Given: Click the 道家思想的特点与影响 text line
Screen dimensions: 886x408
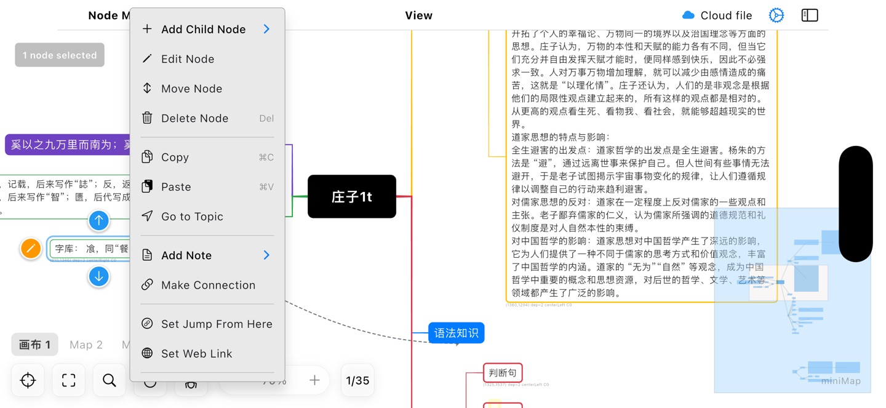Looking at the screenshot, I should pos(561,137).
